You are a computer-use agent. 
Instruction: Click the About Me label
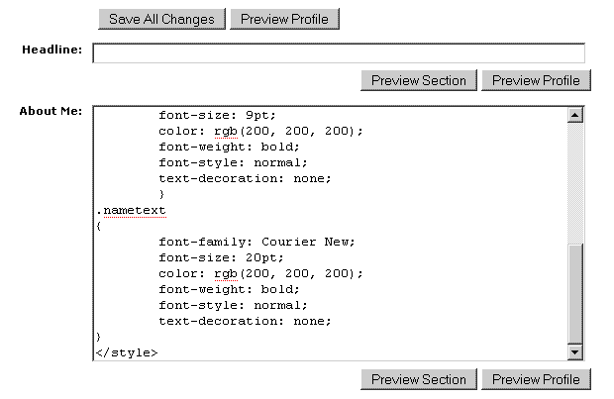click(x=51, y=111)
